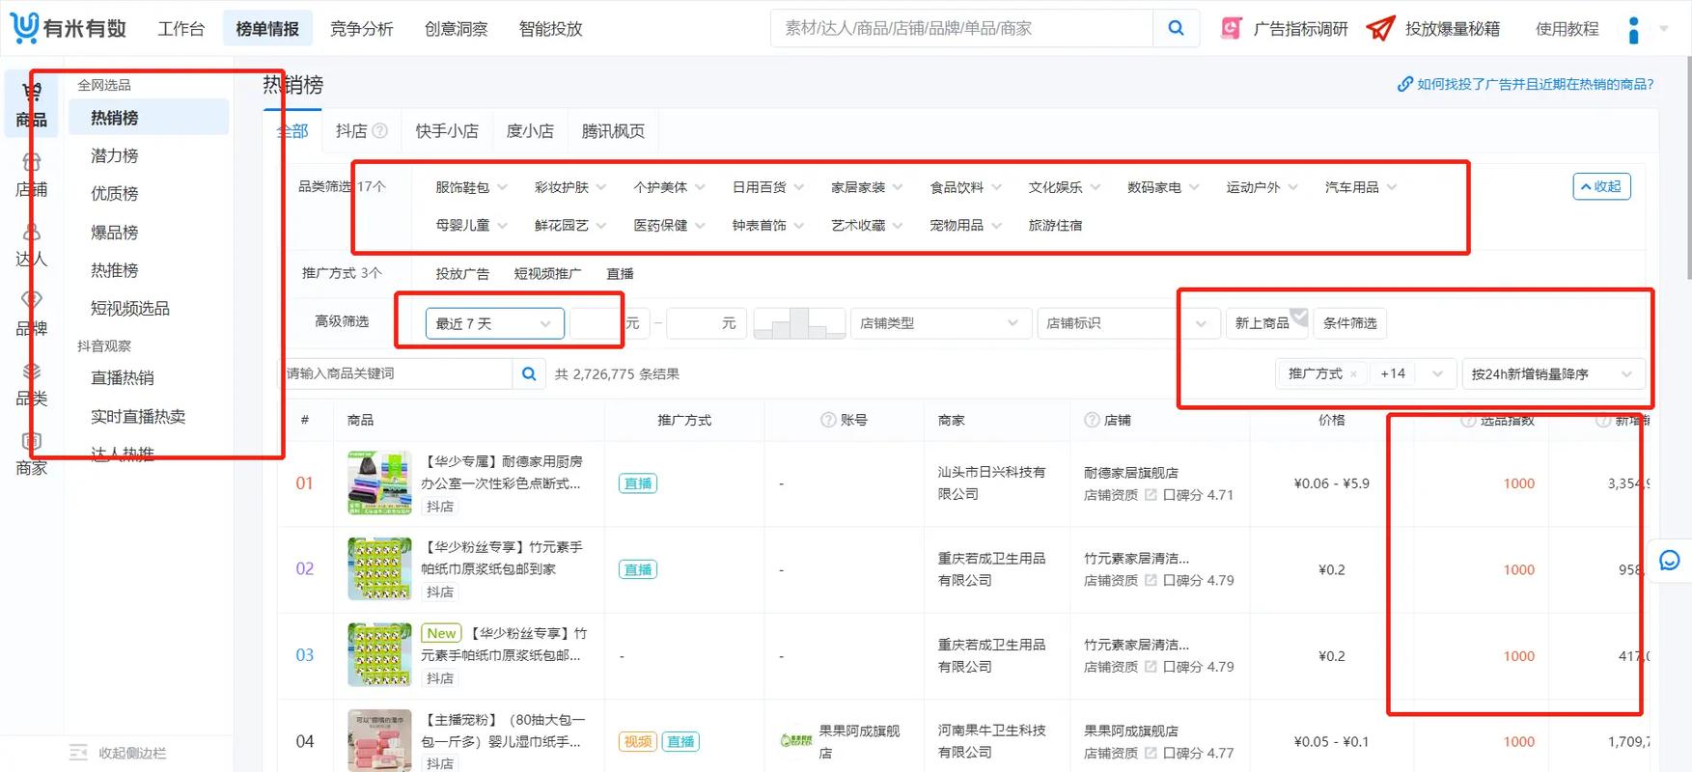1692x772 pixels.
Task: Open the 商家 sidebar section
Action: [32, 454]
